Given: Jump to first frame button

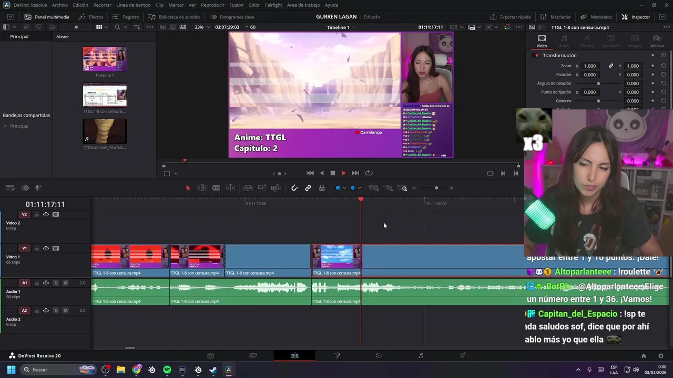Looking at the screenshot, I should coord(310,173).
